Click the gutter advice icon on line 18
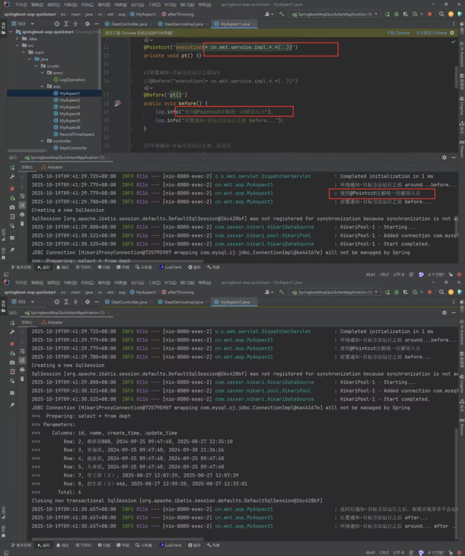The width and height of the screenshot is (465, 556). pyautogui.click(x=117, y=103)
